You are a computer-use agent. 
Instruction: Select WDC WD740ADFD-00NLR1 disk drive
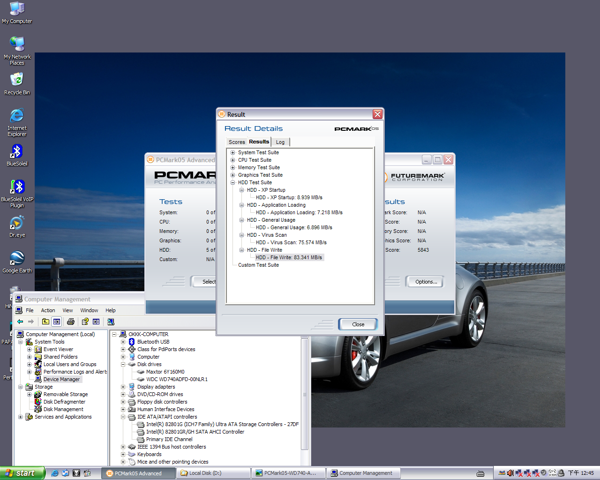pyautogui.click(x=177, y=379)
